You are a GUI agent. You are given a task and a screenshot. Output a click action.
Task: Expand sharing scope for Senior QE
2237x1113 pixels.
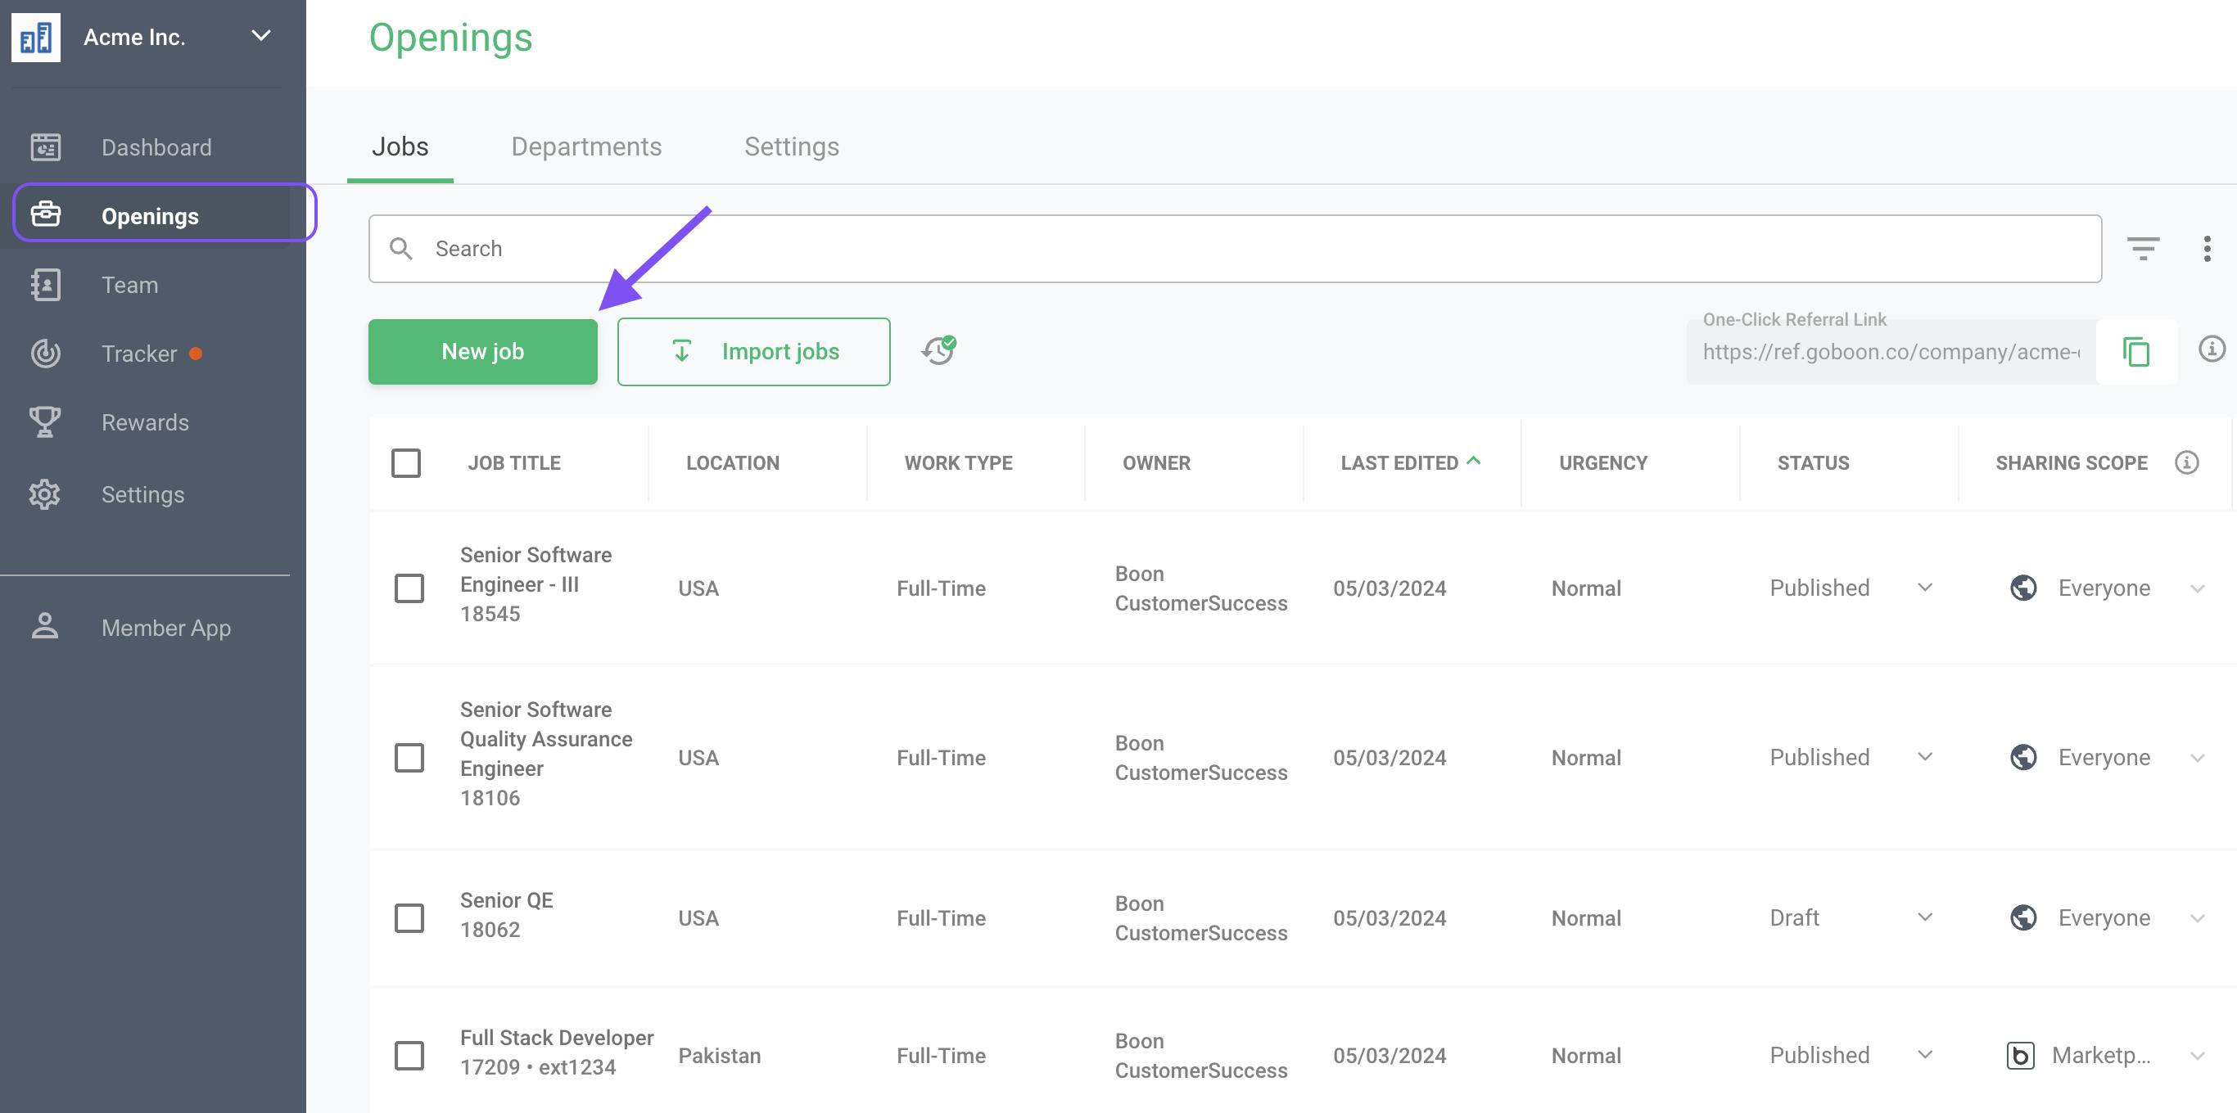click(2197, 918)
